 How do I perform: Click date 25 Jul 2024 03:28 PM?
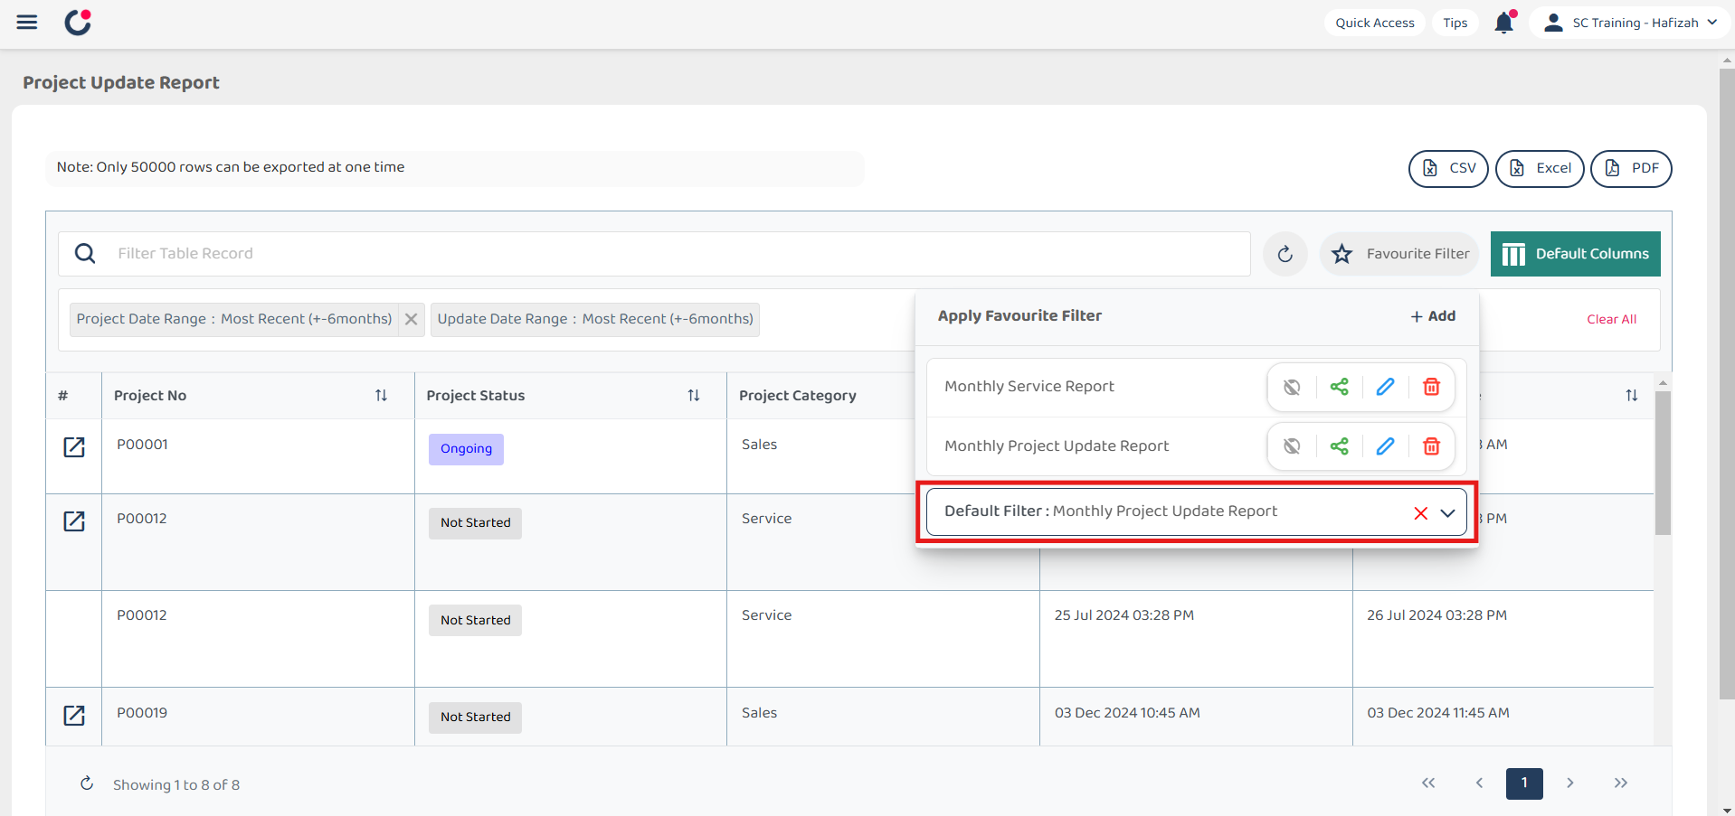pyautogui.click(x=1123, y=615)
